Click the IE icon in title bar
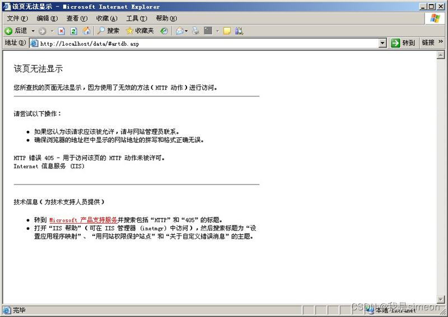This screenshot has height=317, width=448. click(x=6, y=6)
